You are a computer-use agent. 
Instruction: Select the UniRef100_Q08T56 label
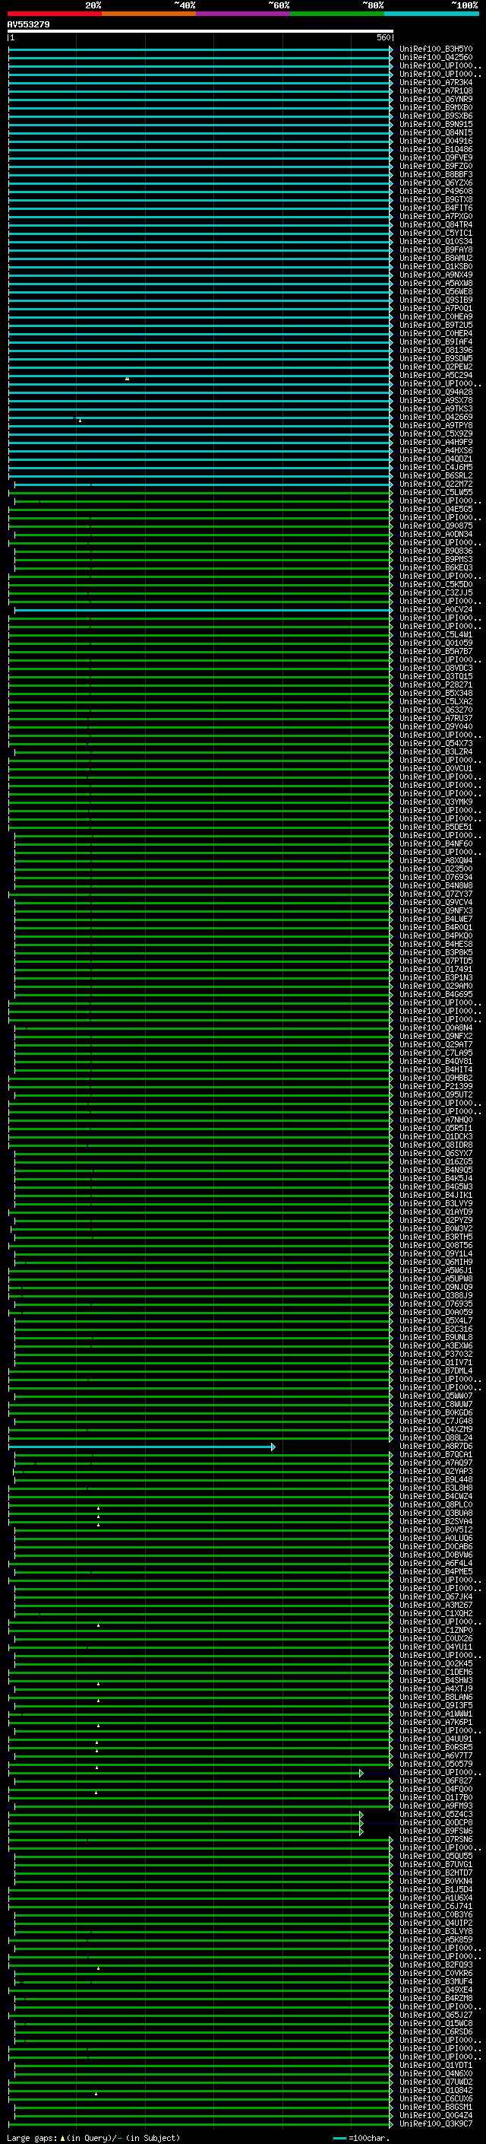point(435,1245)
